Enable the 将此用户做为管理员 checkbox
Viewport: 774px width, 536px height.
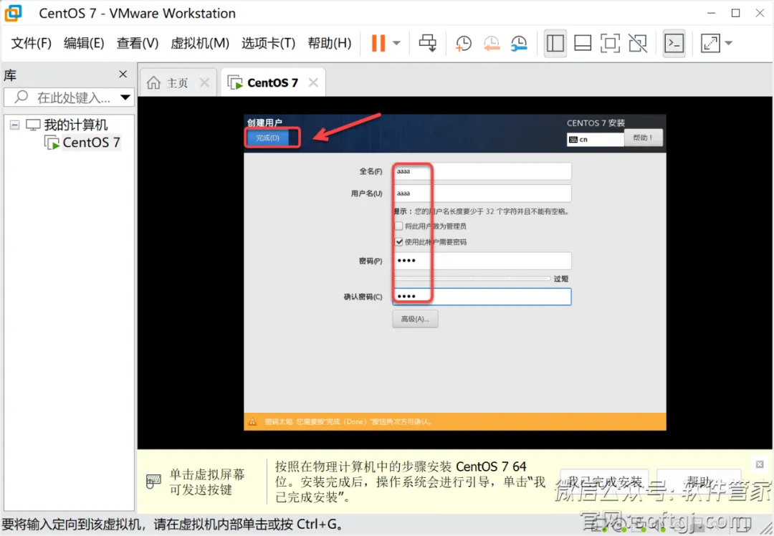[x=399, y=226]
